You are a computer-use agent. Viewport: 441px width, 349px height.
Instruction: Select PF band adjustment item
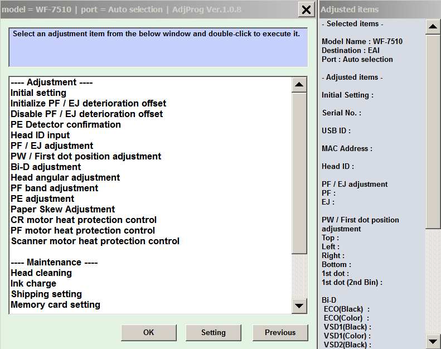54,188
